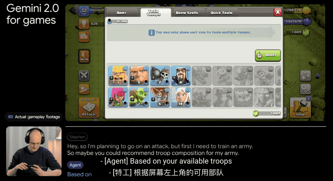The width and height of the screenshot is (333, 181).
Task: Select the Balloon troop icon
Action: [160, 97]
